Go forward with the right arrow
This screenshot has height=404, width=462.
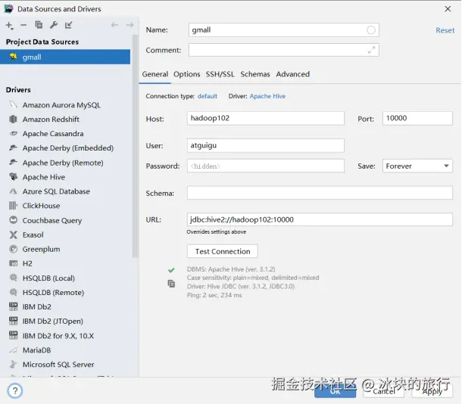pyautogui.click(x=130, y=25)
